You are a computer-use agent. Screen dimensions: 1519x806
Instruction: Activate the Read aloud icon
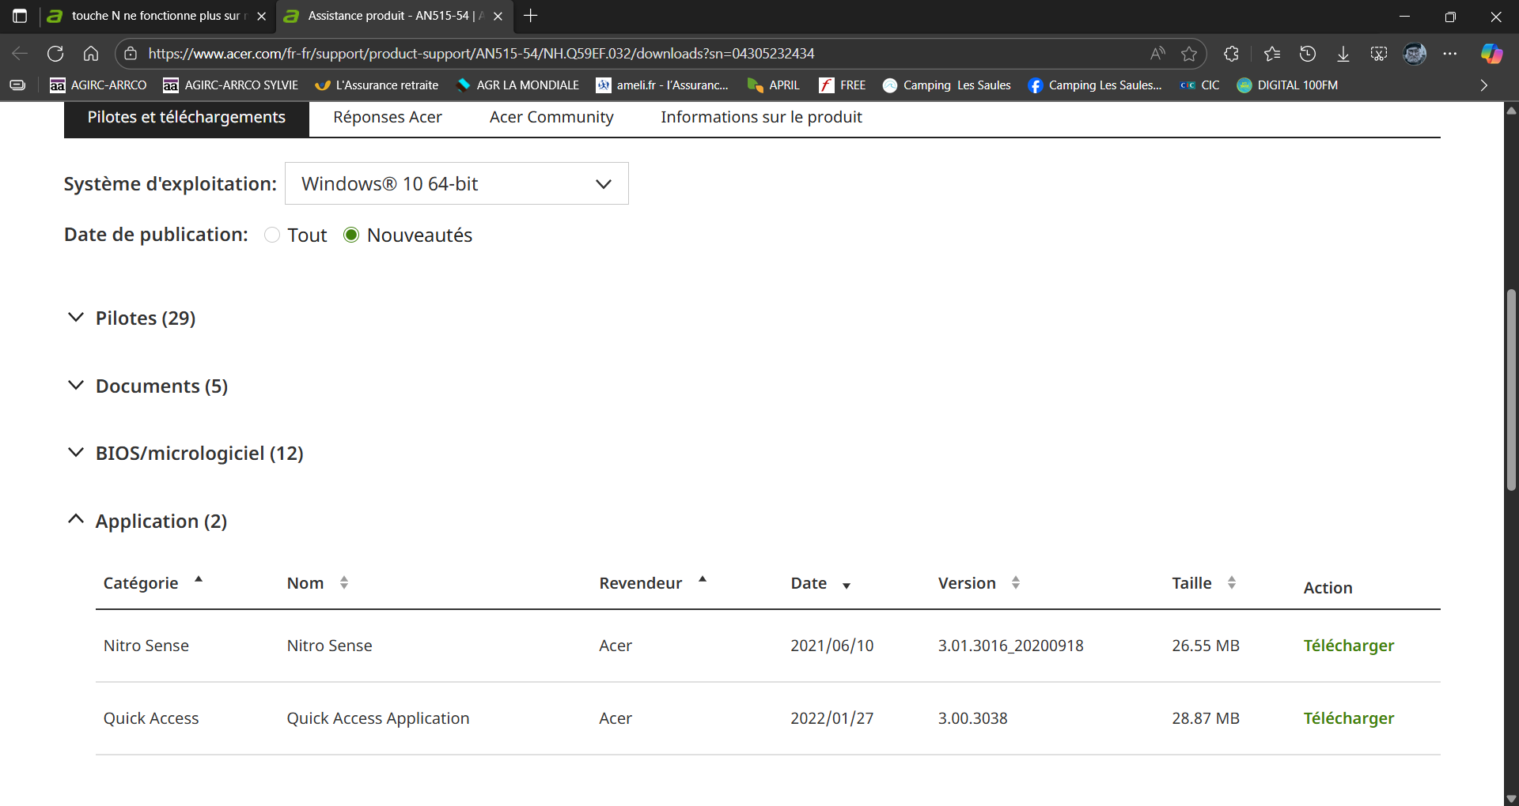click(x=1157, y=54)
